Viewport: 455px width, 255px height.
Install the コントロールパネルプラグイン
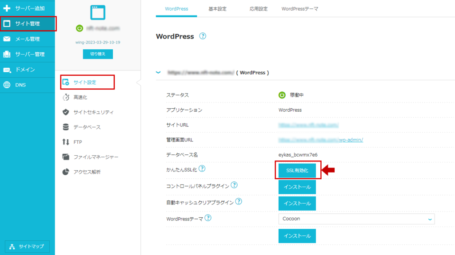click(x=297, y=187)
